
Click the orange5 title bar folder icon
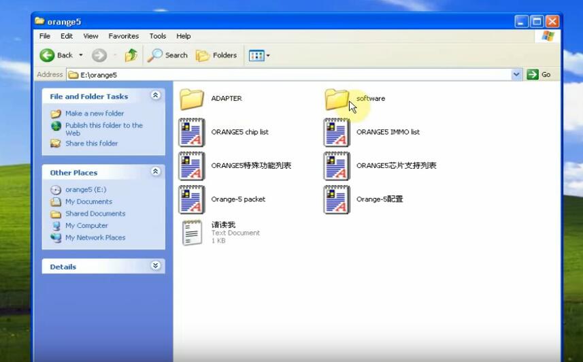pyautogui.click(x=39, y=21)
